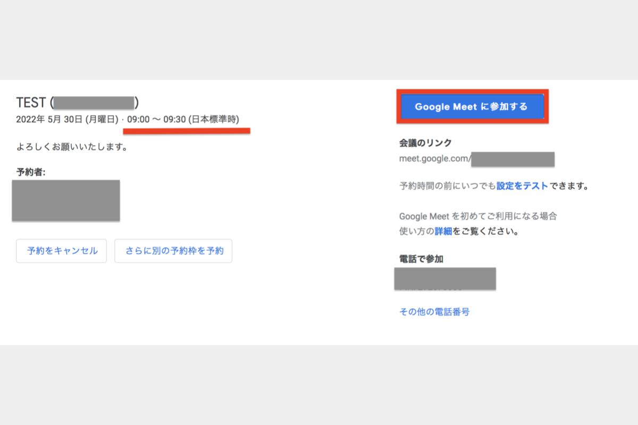The image size is (638, 425).
Task: Open the 設定をテスト link
Action: click(522, 186)
